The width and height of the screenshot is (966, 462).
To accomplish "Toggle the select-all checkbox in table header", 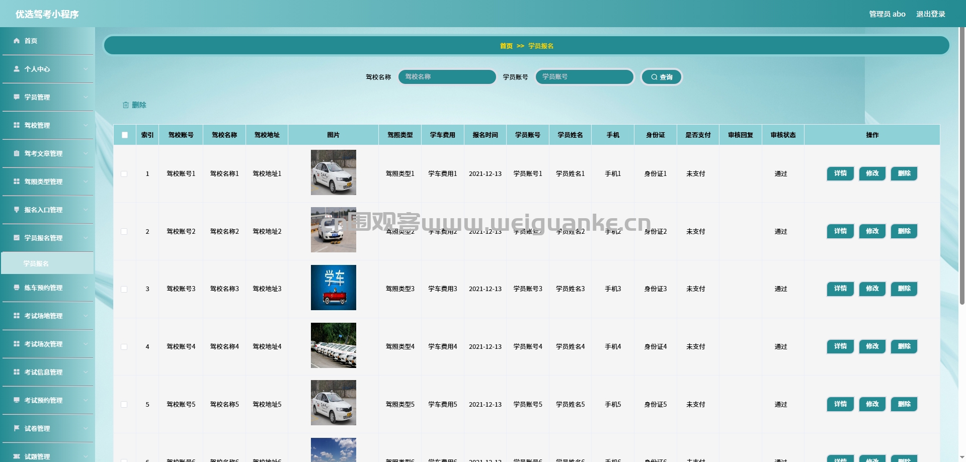I will coord(125,135).
